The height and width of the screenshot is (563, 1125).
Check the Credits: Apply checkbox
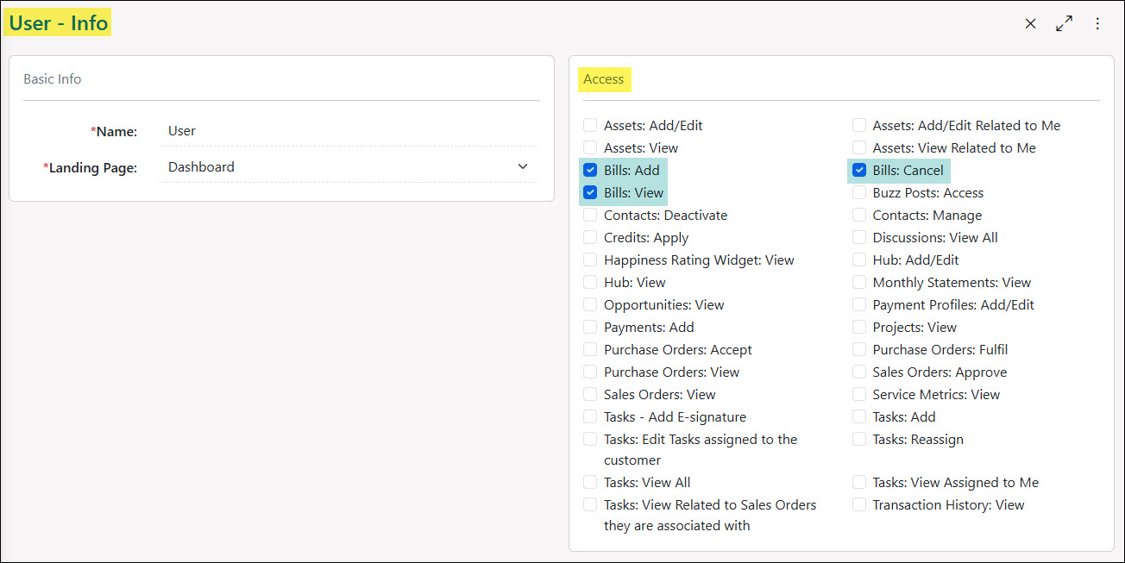tap(590, 237)
